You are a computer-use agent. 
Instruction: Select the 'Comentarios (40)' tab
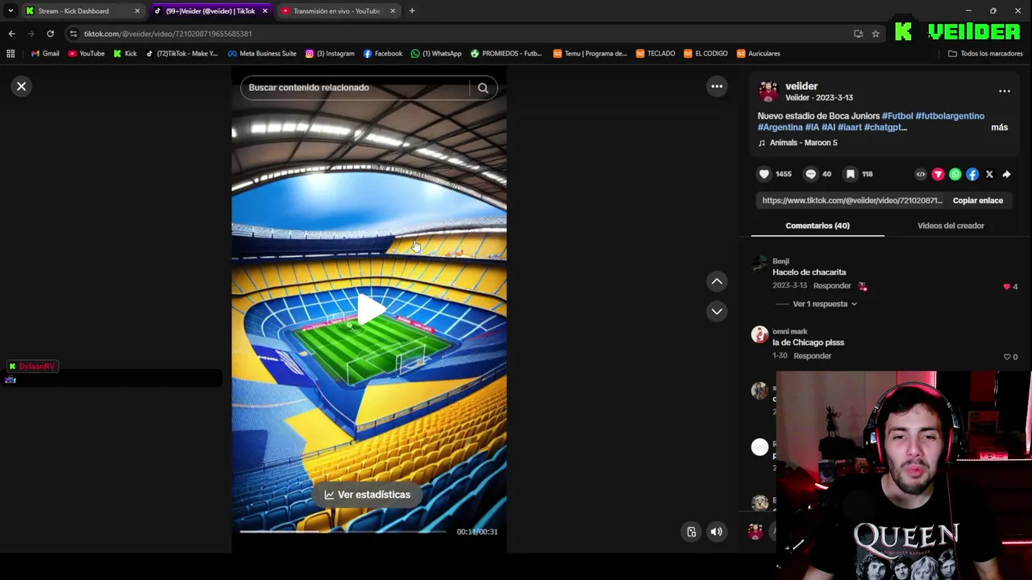coord(818,226)
